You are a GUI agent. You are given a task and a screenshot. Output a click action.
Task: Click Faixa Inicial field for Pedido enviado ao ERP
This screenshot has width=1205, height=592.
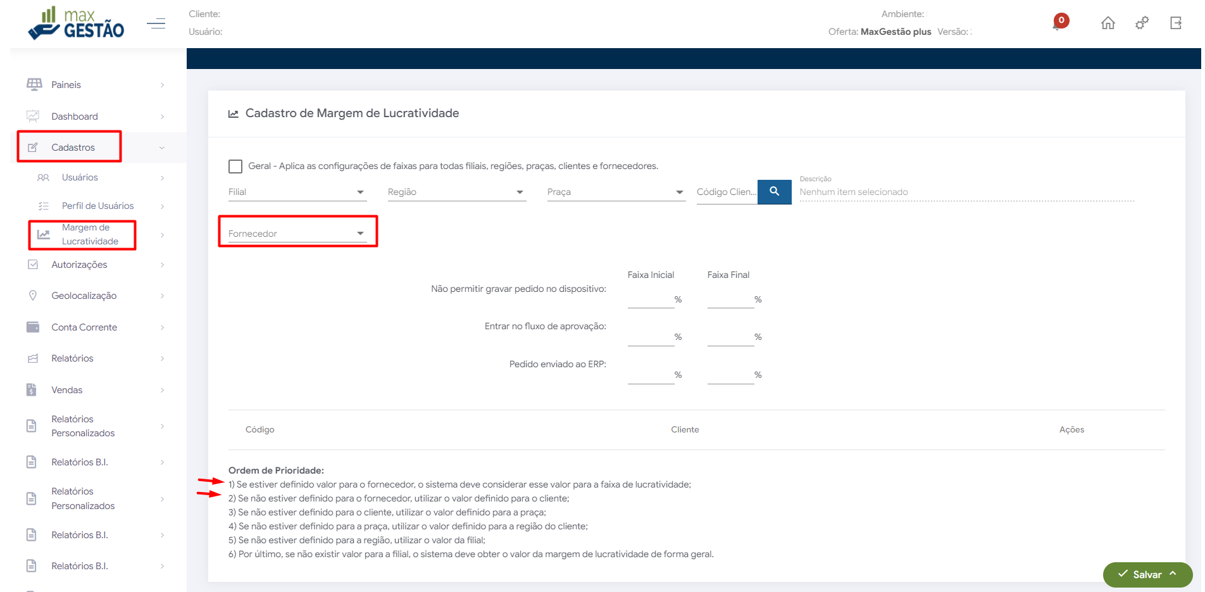(x=650, y=375)
